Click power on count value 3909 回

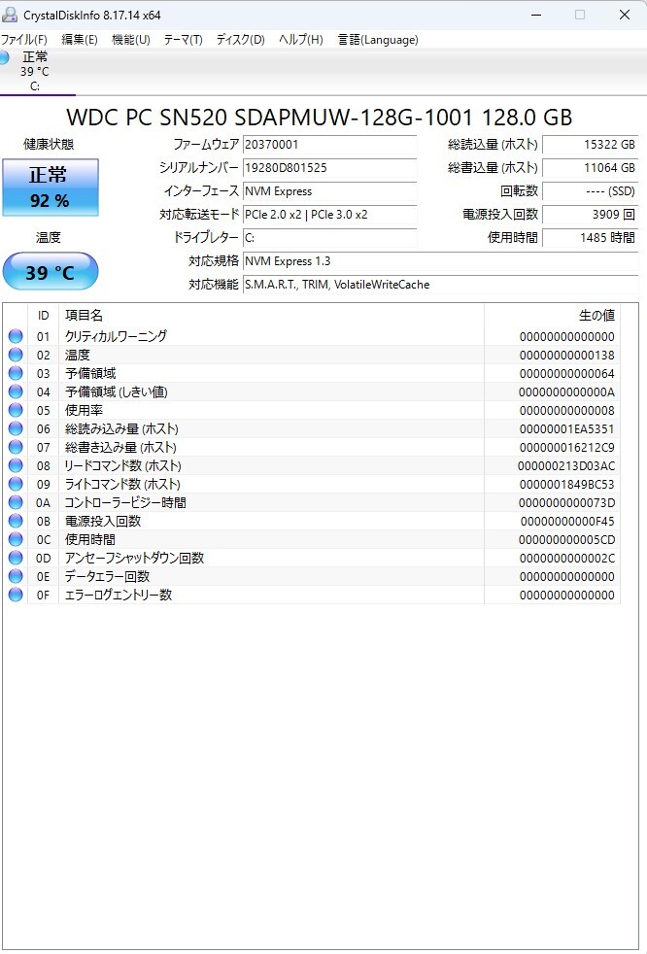point(590,214)
